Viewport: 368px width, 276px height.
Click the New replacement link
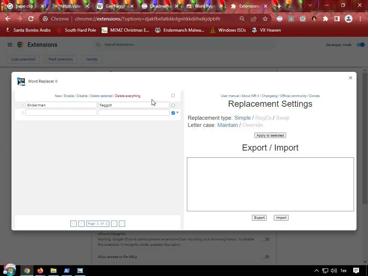pos(58,96)
